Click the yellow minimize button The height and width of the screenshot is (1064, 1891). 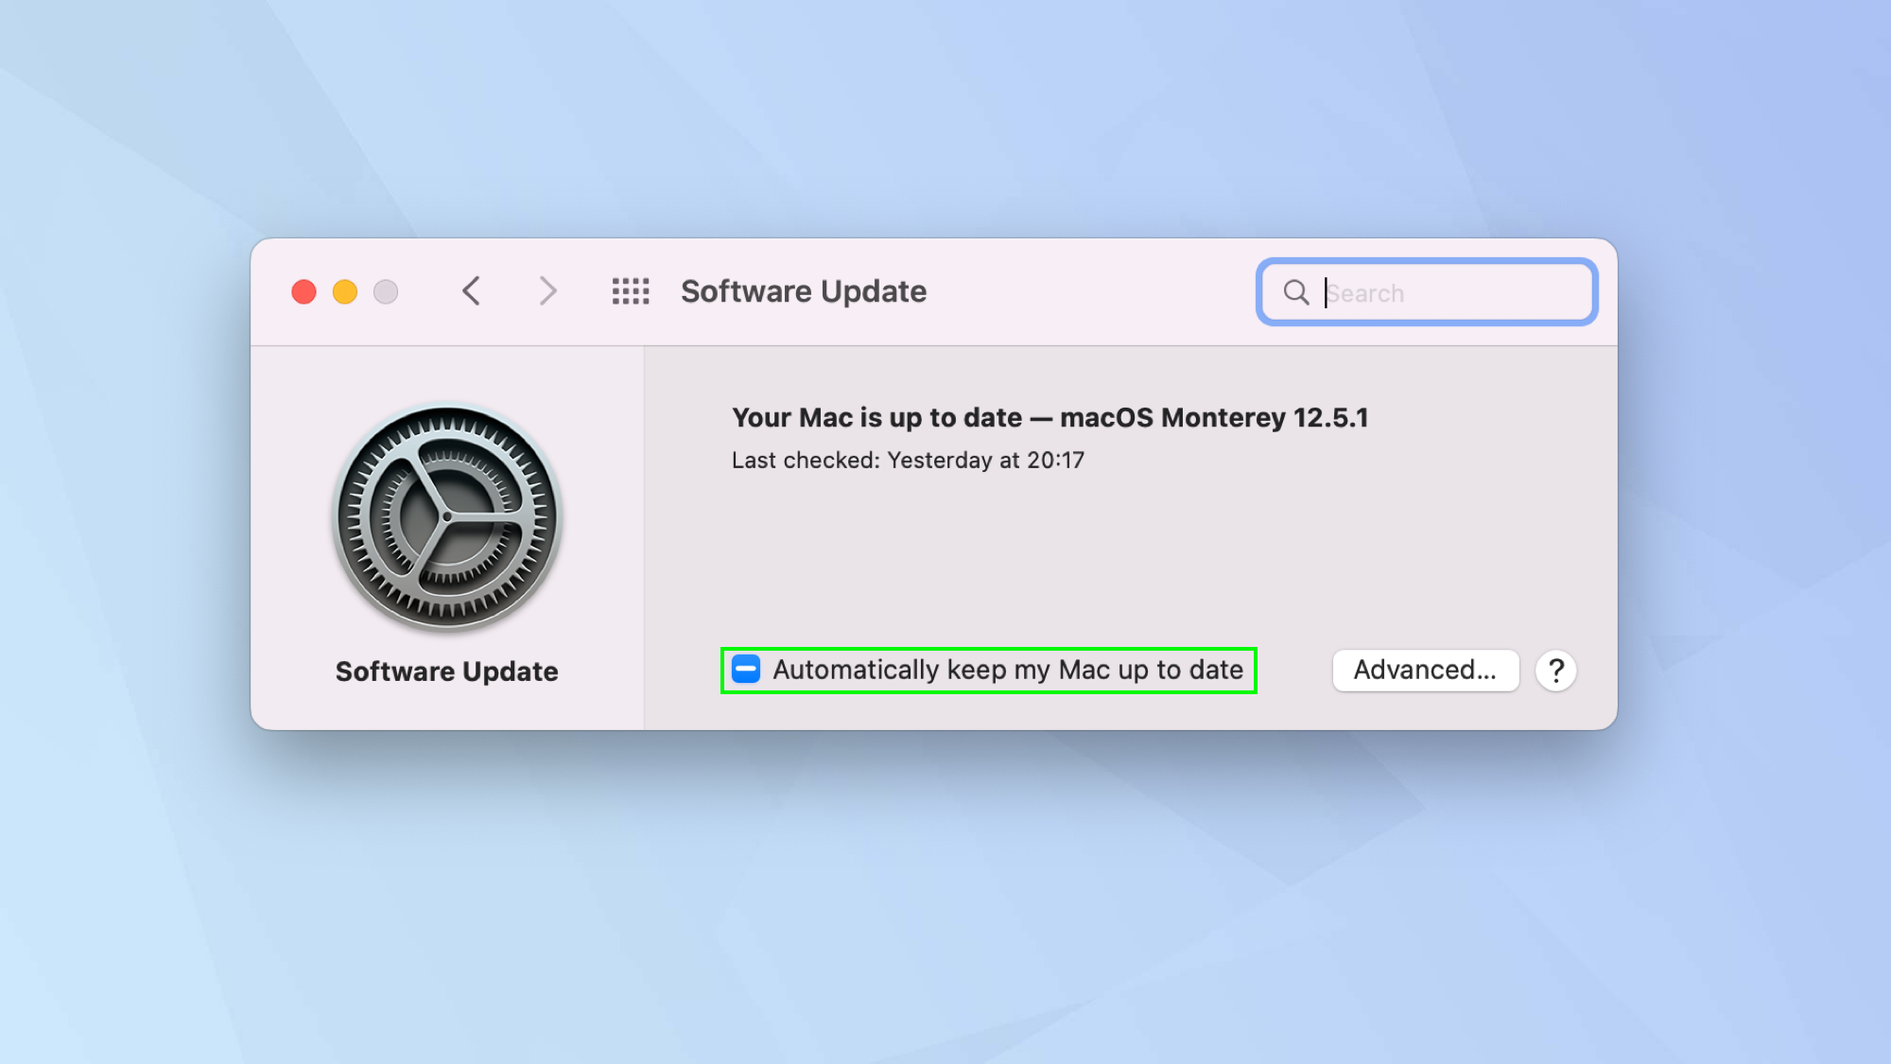click(345, 289)
